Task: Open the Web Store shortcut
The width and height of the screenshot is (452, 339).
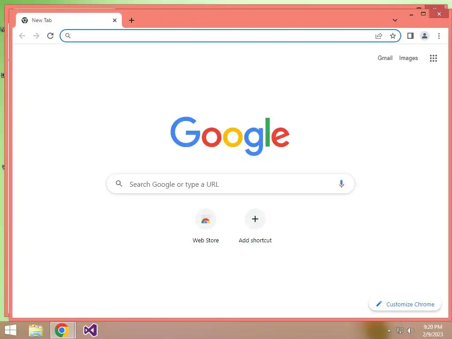Action: (x=206, y=226)
